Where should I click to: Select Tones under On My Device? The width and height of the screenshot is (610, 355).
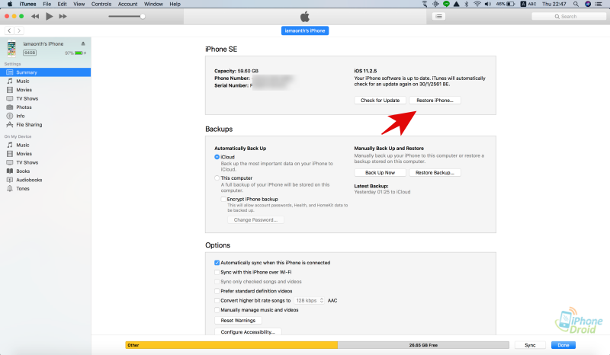pyautogui.click(x=23, y=188)
